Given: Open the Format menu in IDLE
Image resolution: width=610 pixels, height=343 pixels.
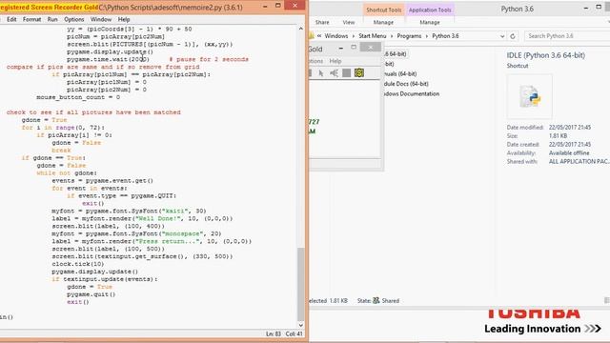Looking at the screenshot, I should pyautogui.click(x=31, y=19).
